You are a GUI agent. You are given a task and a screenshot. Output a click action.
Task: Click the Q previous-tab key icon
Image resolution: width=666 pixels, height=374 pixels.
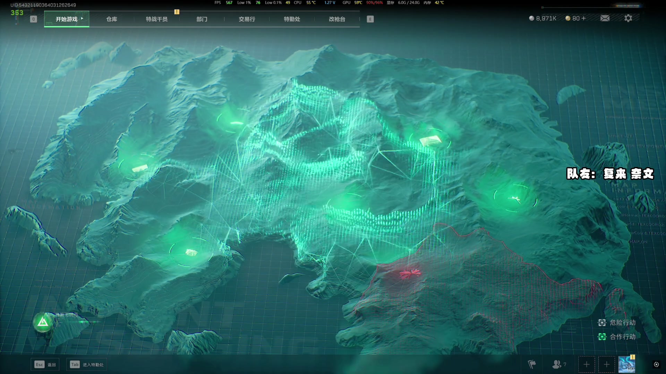pos(33,19)
